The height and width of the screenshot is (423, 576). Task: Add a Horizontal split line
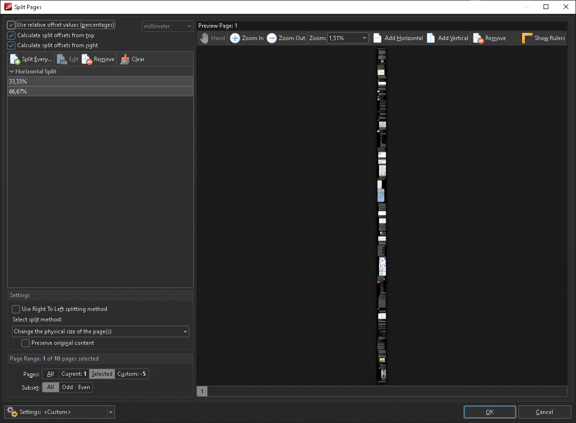398,38
